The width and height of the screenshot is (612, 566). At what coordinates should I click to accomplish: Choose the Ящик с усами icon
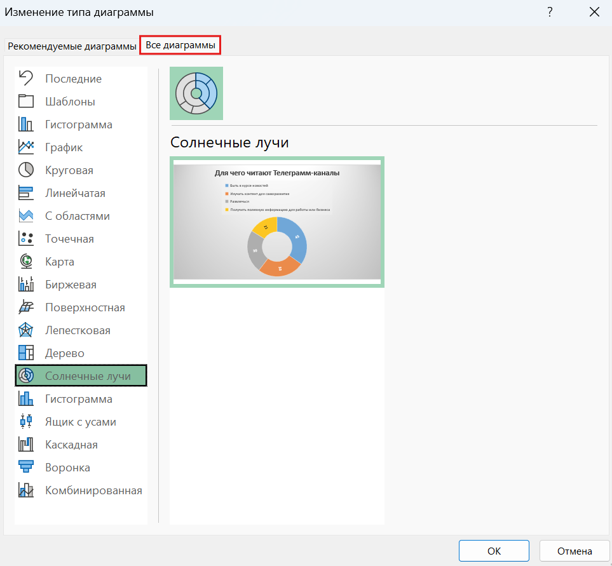(26, 422)
